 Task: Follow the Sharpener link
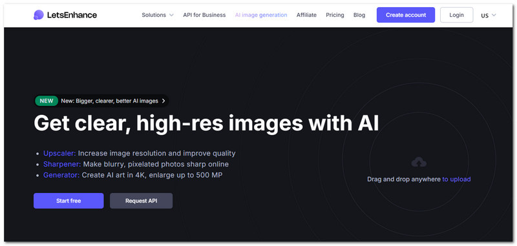[62, 164]
